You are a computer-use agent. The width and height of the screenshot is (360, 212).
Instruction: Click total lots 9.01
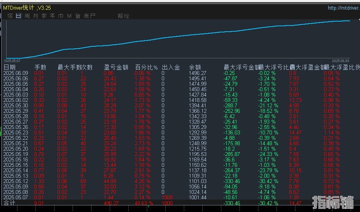coord(39,203)
